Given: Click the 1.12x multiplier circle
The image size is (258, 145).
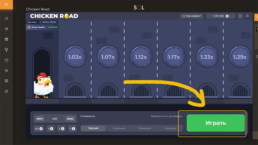Looking at the screenshot, I should pyautogui.click(x=141, y=57).
